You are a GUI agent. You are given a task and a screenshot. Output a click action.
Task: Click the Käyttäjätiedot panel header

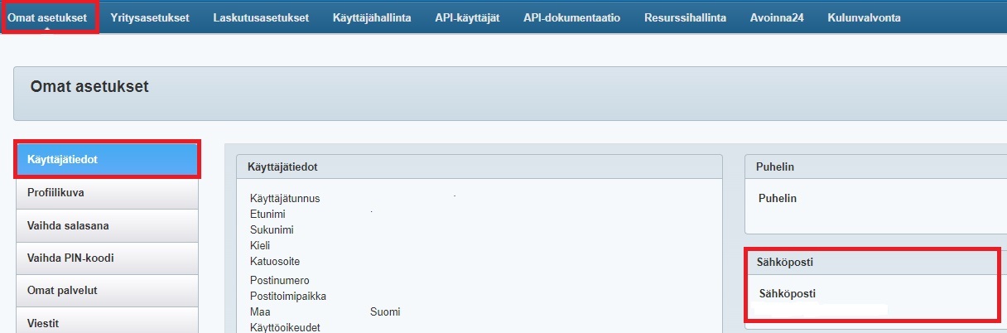[479, 166]
